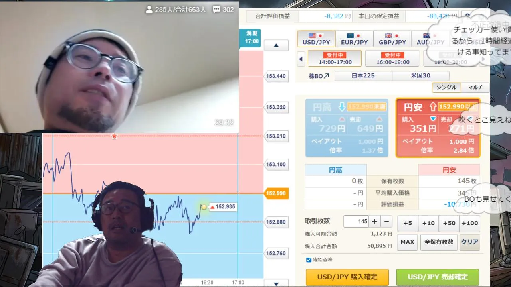Select the 152.760 strike price

click(x=276, y=253)
